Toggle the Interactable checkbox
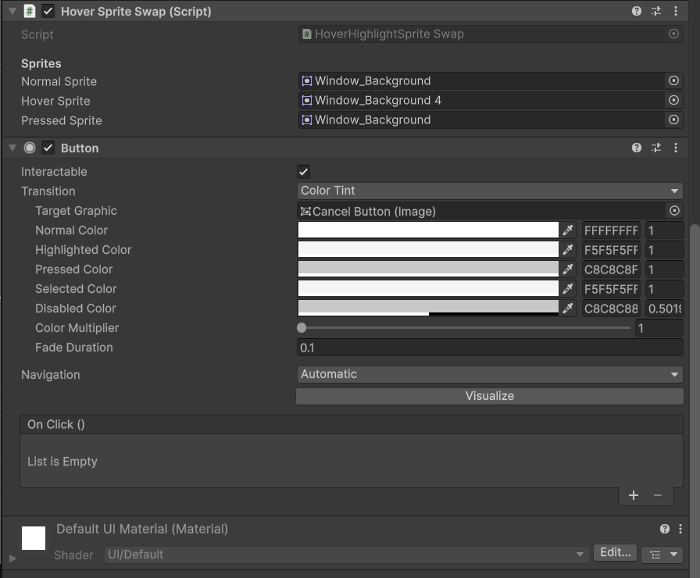Screen dimensions: 700x578 (x=304, y=172)
